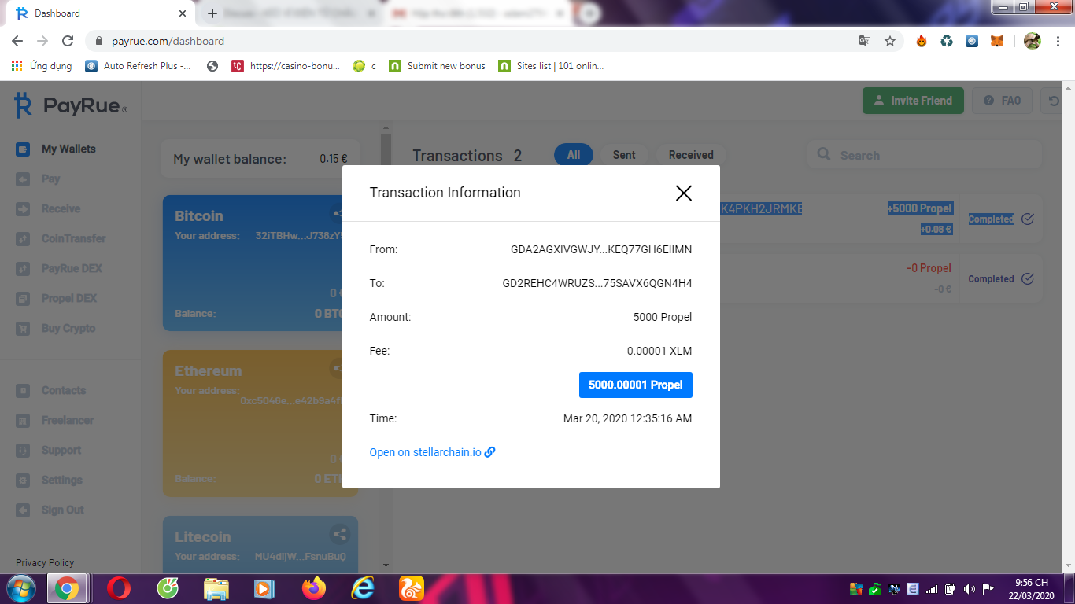The height and width of the screenshot is (604, 1075).
Task: Launch Opera from the taskbar
Action: click(119, 588)
